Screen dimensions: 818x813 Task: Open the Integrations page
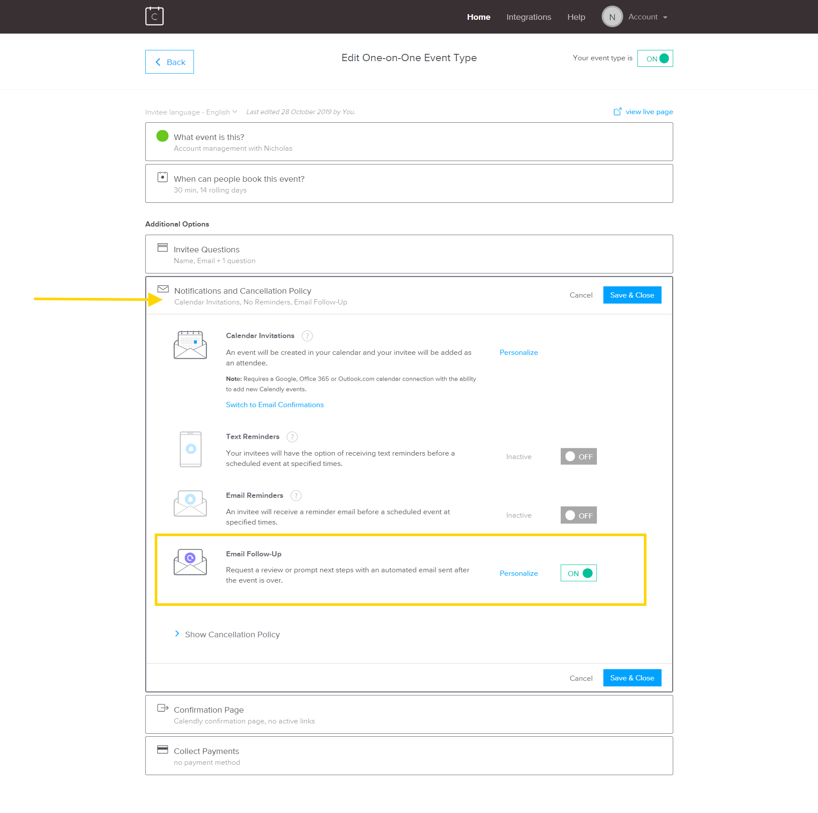tap(528, 17)
